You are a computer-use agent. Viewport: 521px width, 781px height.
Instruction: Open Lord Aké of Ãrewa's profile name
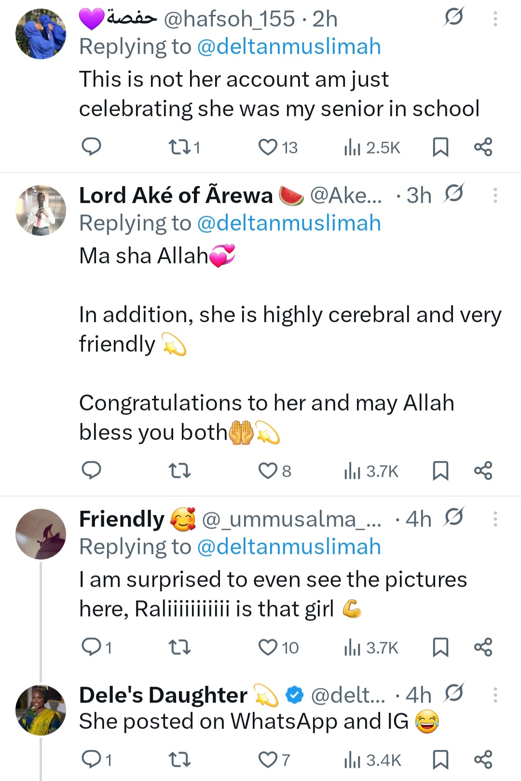(x=176, y=195)
